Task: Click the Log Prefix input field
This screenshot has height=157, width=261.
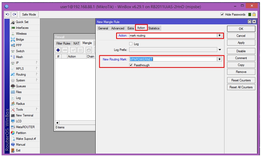Action: point(173,50)
